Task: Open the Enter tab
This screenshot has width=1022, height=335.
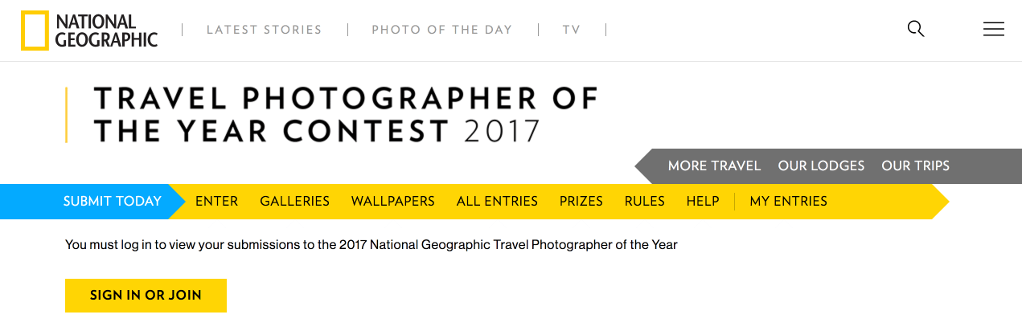Action: coord(216,202)
